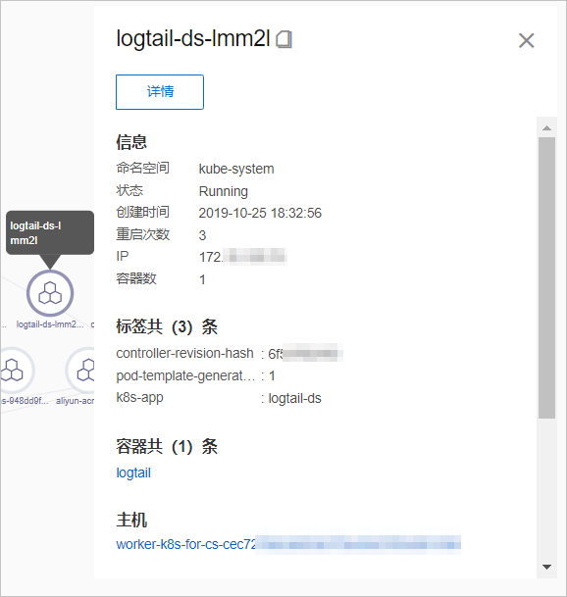Screen dimensions: 567x597
Task: Open the logtail container link
Action: [133, 473]
